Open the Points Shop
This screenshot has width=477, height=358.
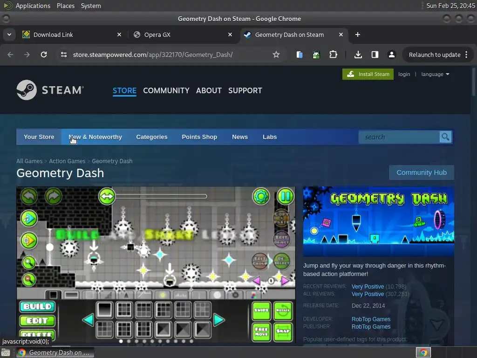click(x=199, y=137)
